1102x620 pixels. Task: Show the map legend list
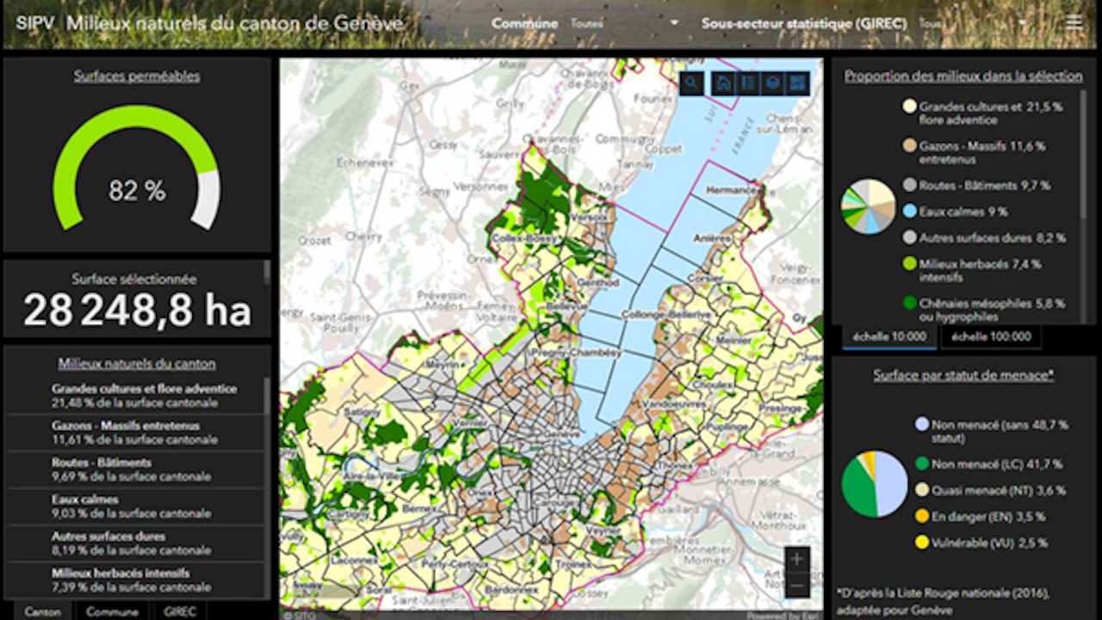click(749, 83)
